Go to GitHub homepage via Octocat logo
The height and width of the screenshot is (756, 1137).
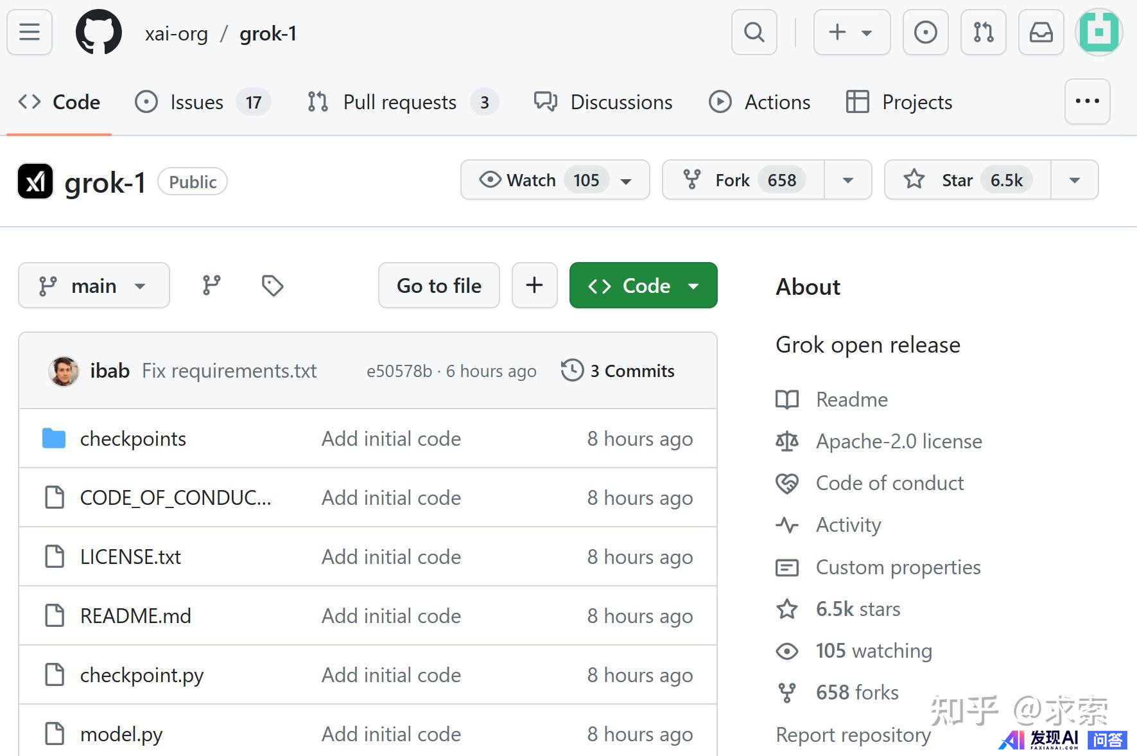tap(99, 32)
